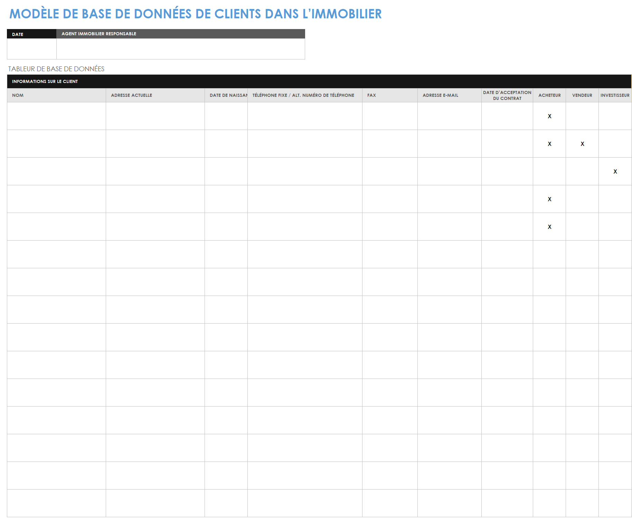Click the first empty NOM cell
Screen dimensions: 632x520
pos(56,116)
